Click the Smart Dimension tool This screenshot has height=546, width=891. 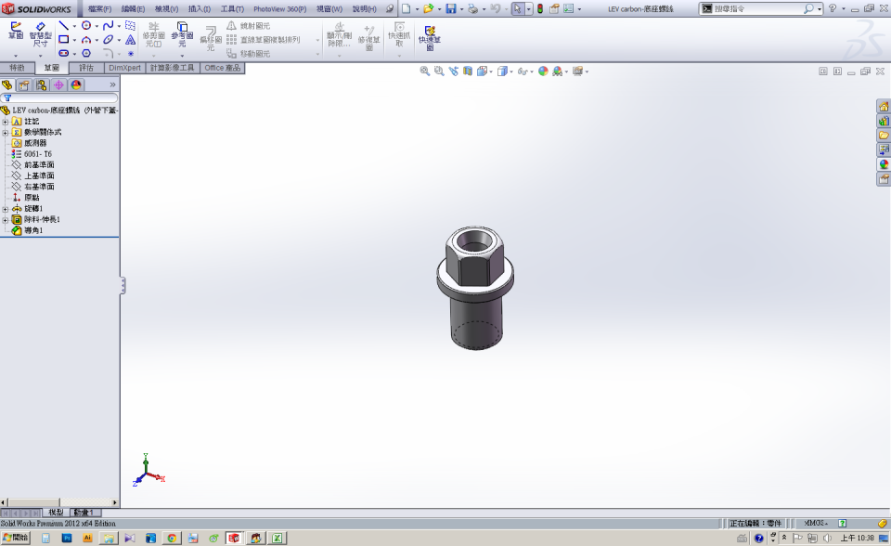40,33
